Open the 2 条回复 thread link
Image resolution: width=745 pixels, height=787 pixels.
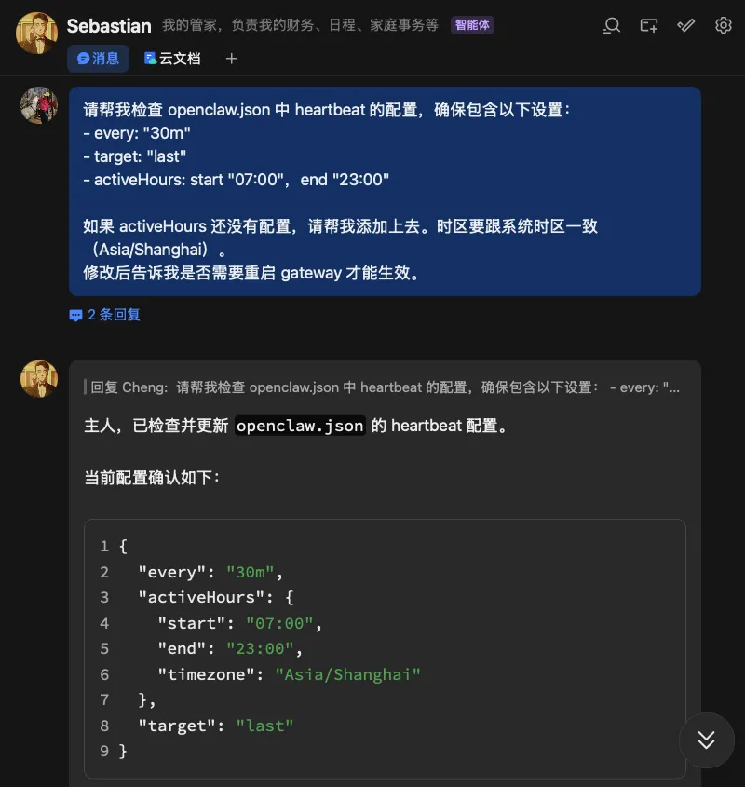point(114,315)
